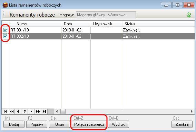This screenshot has height=132, width=196.
Task: Click the horizontal scrollbar thumb
Action: [x=63, y=111]
